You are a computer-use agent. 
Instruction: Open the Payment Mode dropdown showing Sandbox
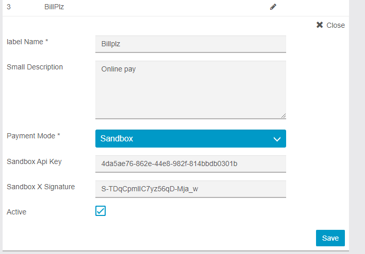(190, 139)
